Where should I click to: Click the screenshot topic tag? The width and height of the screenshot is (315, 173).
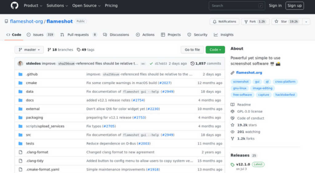click(x=241, y=82)
